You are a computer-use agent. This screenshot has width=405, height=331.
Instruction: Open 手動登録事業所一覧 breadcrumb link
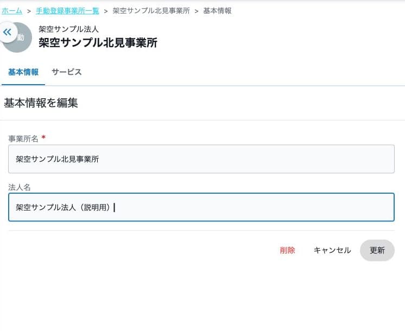[67, 11]
